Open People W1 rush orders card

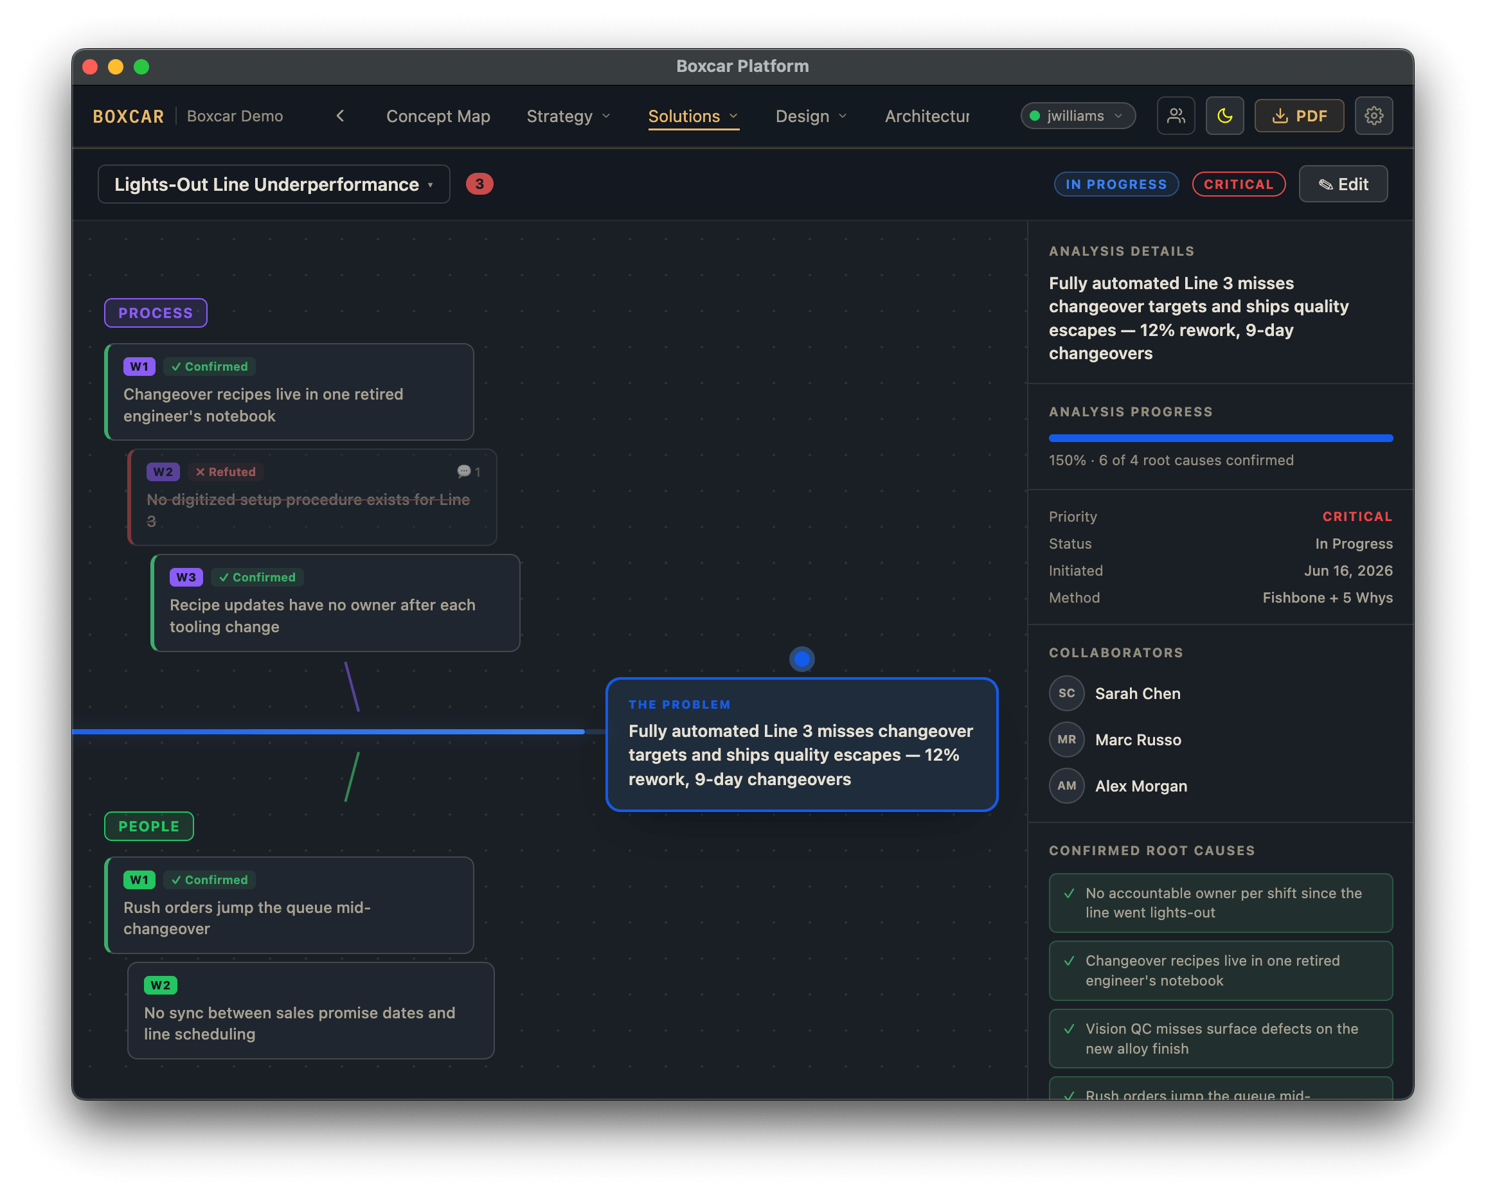coord(289,905)
